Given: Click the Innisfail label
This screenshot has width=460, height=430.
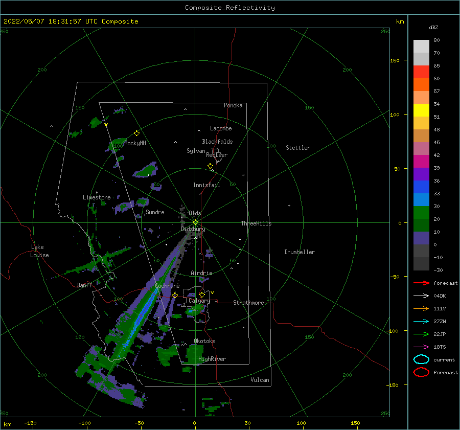Looking at the screenshot, I should tap(206, 185).
